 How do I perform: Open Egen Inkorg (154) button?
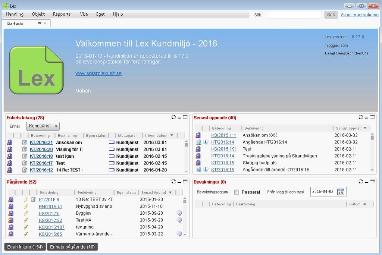(25, 247)
